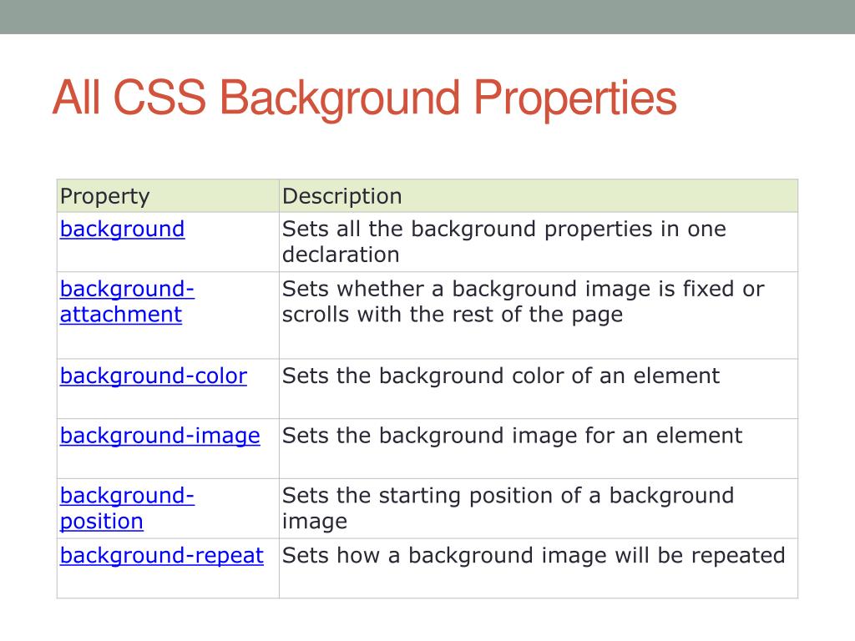Click the background-attachment table row
Screen dimensions: 855x641
coord(417,314)
